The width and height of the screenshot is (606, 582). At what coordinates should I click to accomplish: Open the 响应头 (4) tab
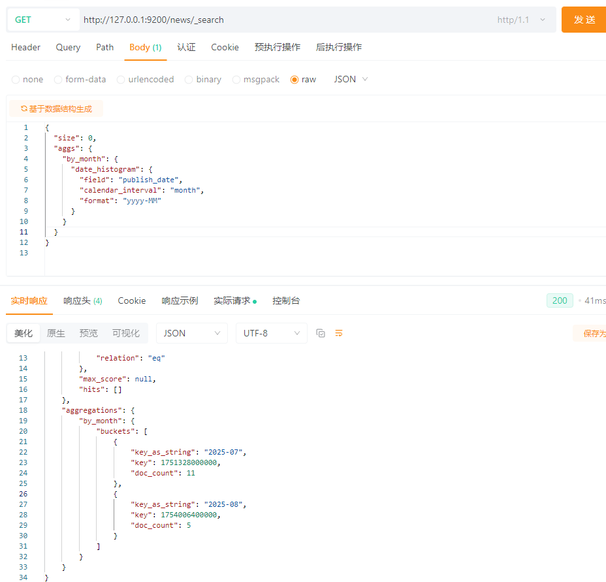(x=83, y=300)
